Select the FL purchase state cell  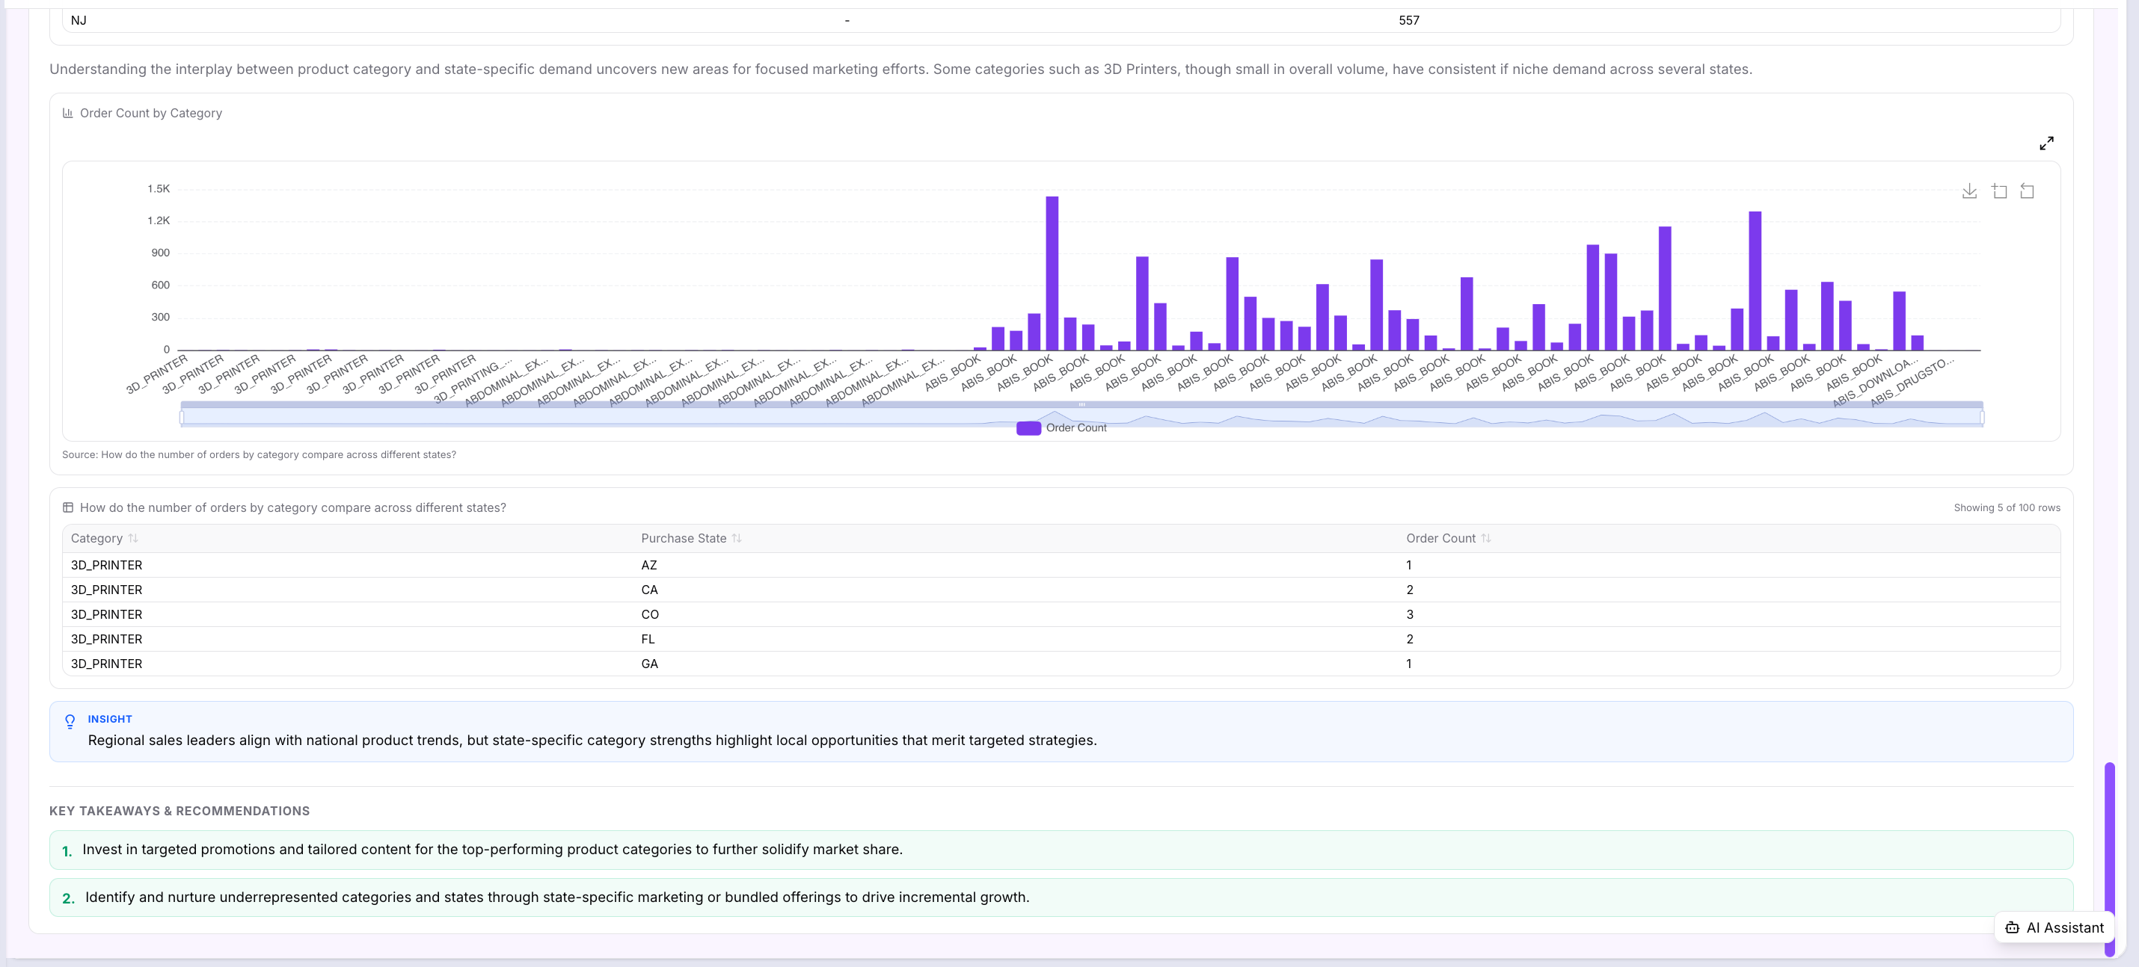click(x=648, y=640)
